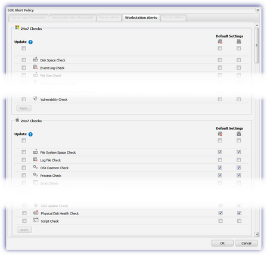This screenshot has width=267, height=255.
Task: Uncheck the red-marked mail checkbox for Process Check
Action: point(220,175)
